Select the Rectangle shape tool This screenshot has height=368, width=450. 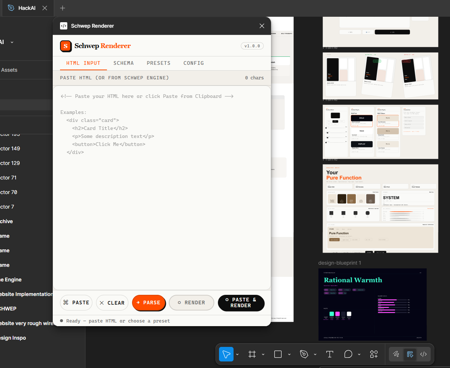click(278, 354)
